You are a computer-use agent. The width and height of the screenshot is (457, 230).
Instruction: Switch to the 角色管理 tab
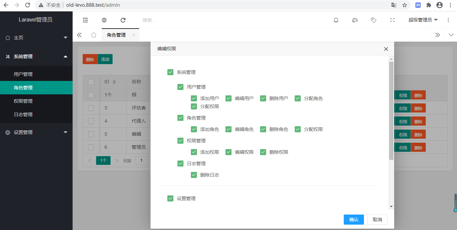[x=117, y=35]
